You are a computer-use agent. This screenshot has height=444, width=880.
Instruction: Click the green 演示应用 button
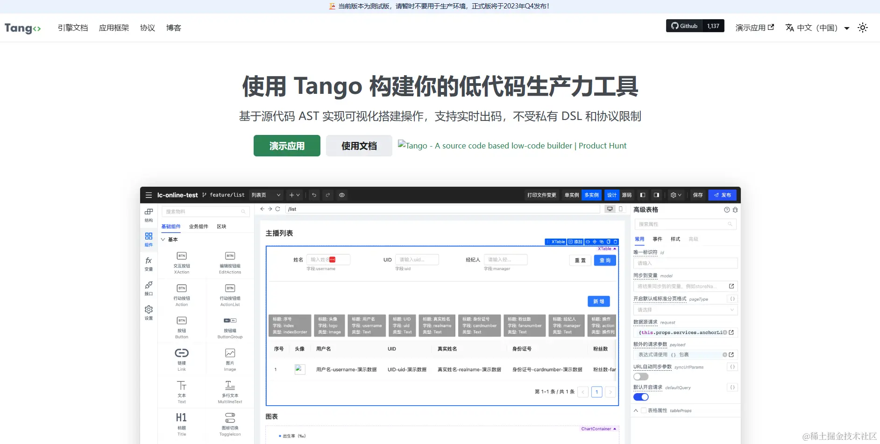click(x=287, y=146)
